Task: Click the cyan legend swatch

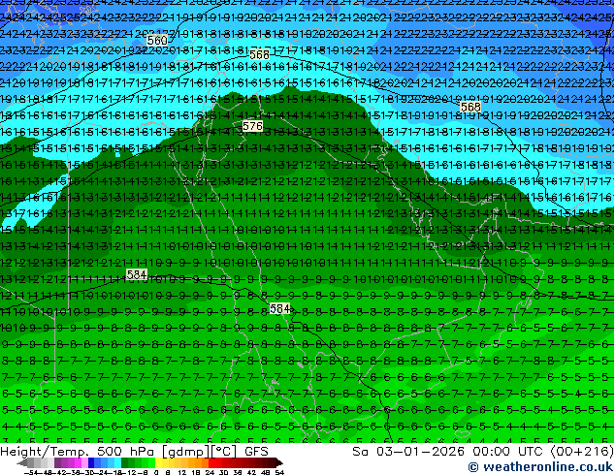Action: [118, 462]
